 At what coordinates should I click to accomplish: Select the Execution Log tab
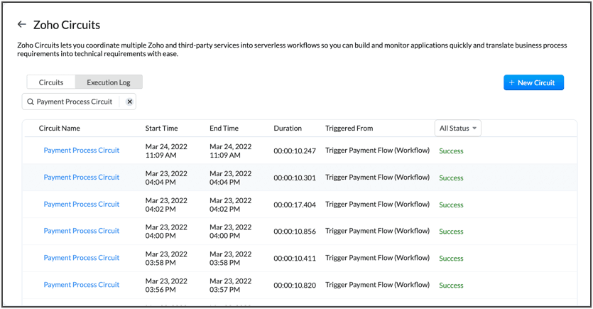tap(109, 82)
